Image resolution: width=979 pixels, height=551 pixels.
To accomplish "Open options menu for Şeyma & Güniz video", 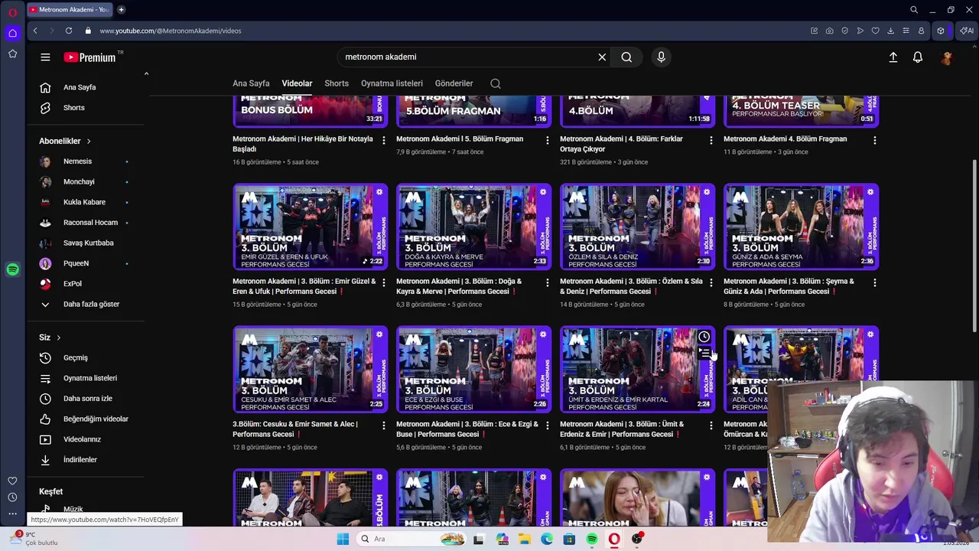I will [x=875, y=282].
